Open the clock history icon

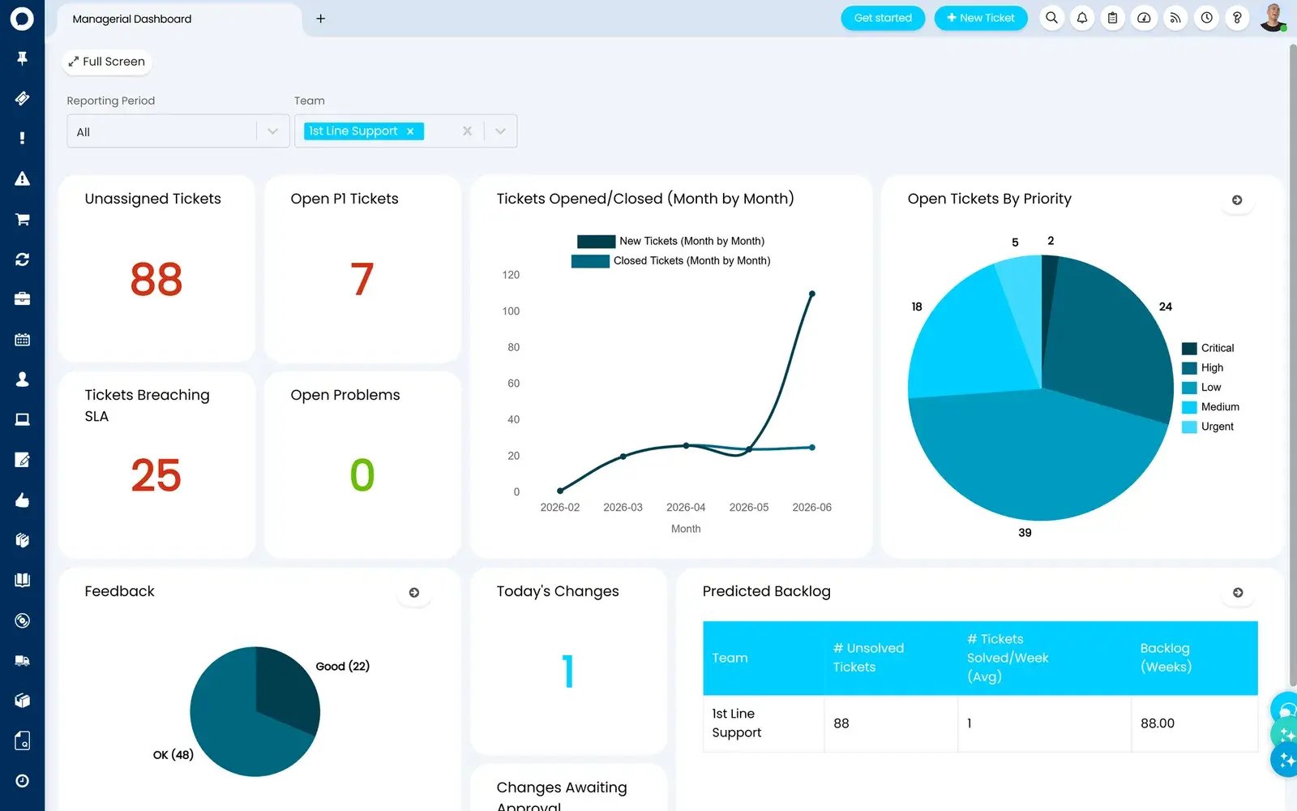(x=1207, y=18)
